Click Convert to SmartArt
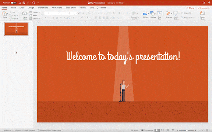The height and width of the screenshot is (132, 212). click(135, 15)
